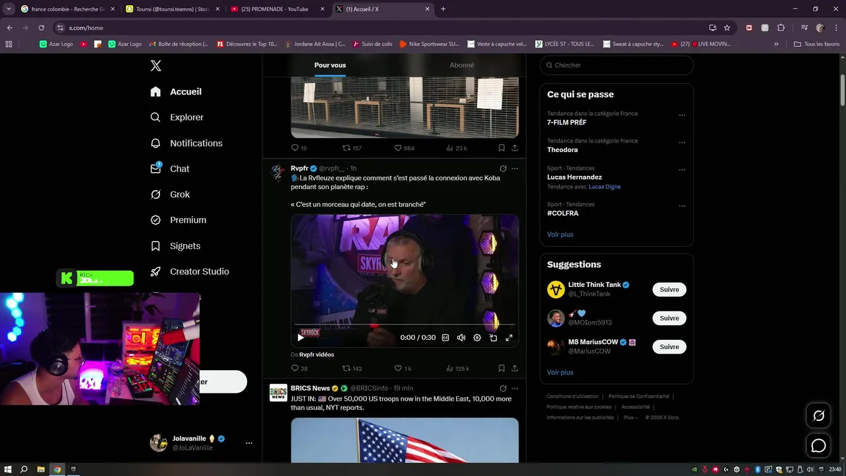Follow Little Think Tank
Viewport: 846px width, 476px height.
click(669, 290)
